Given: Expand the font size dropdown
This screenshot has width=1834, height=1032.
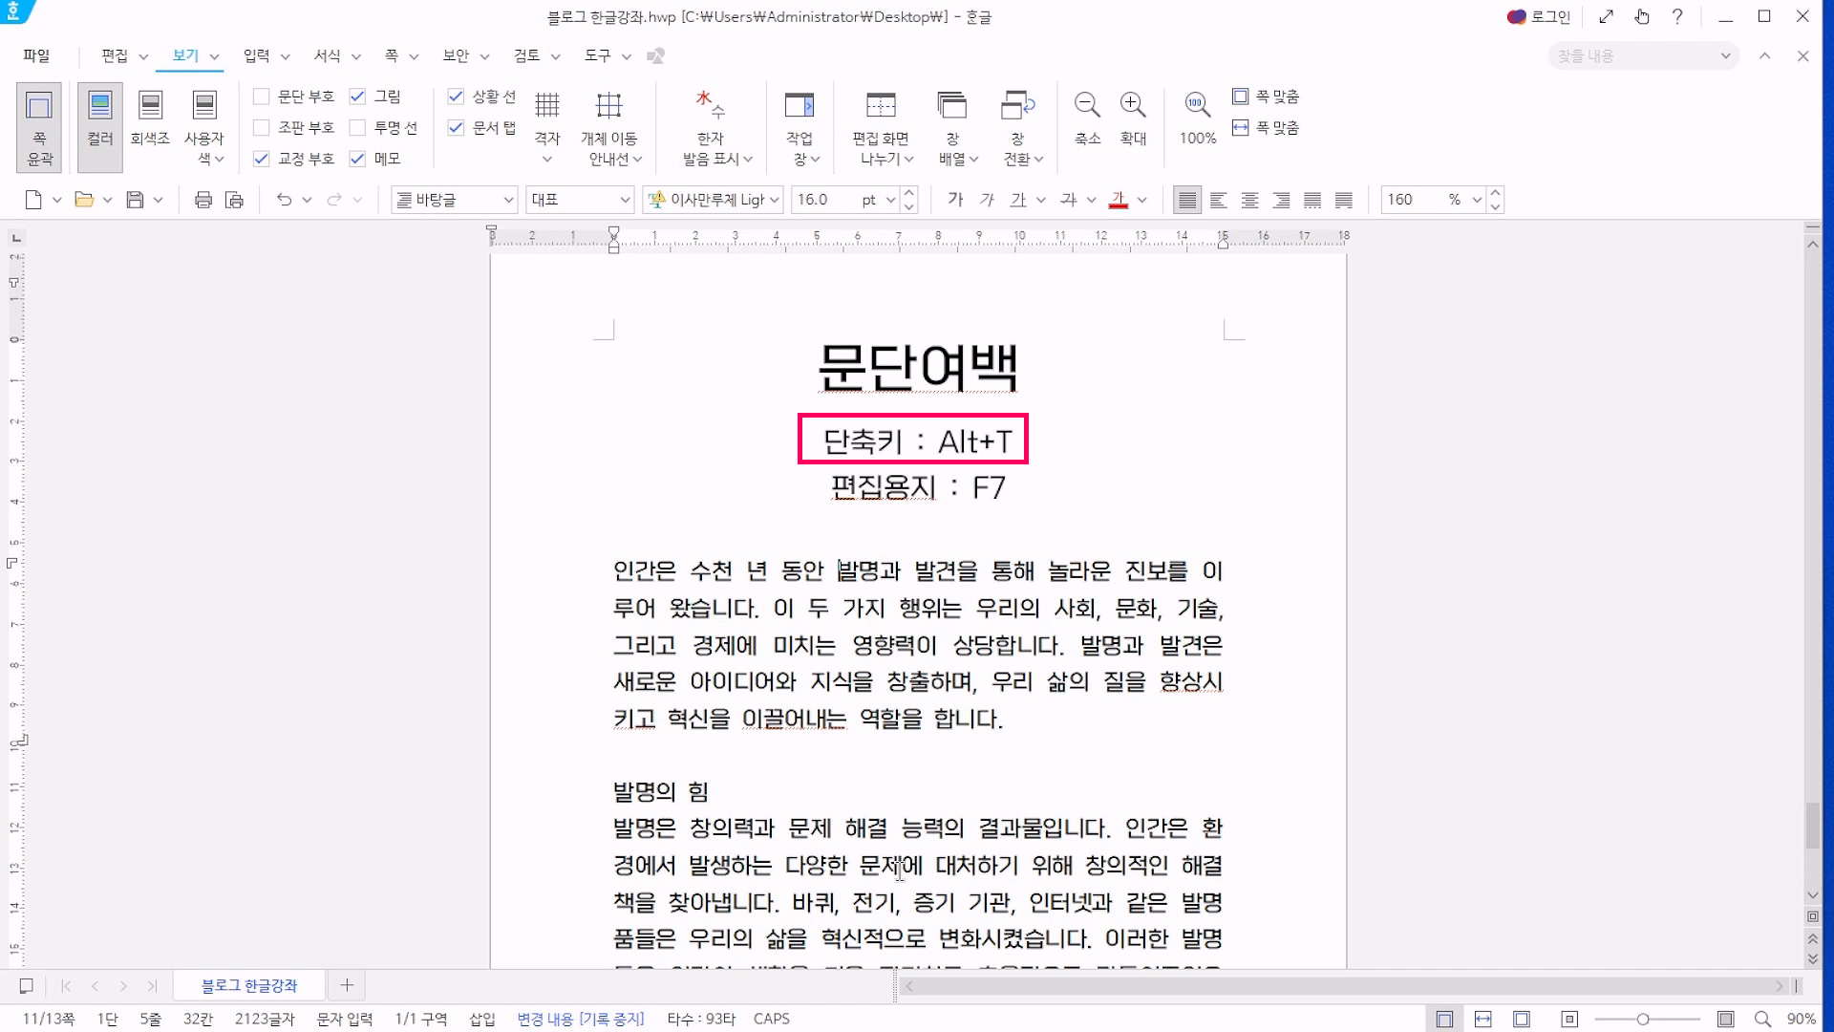Looking at the screenshot, I should click(x=890, y=200).
